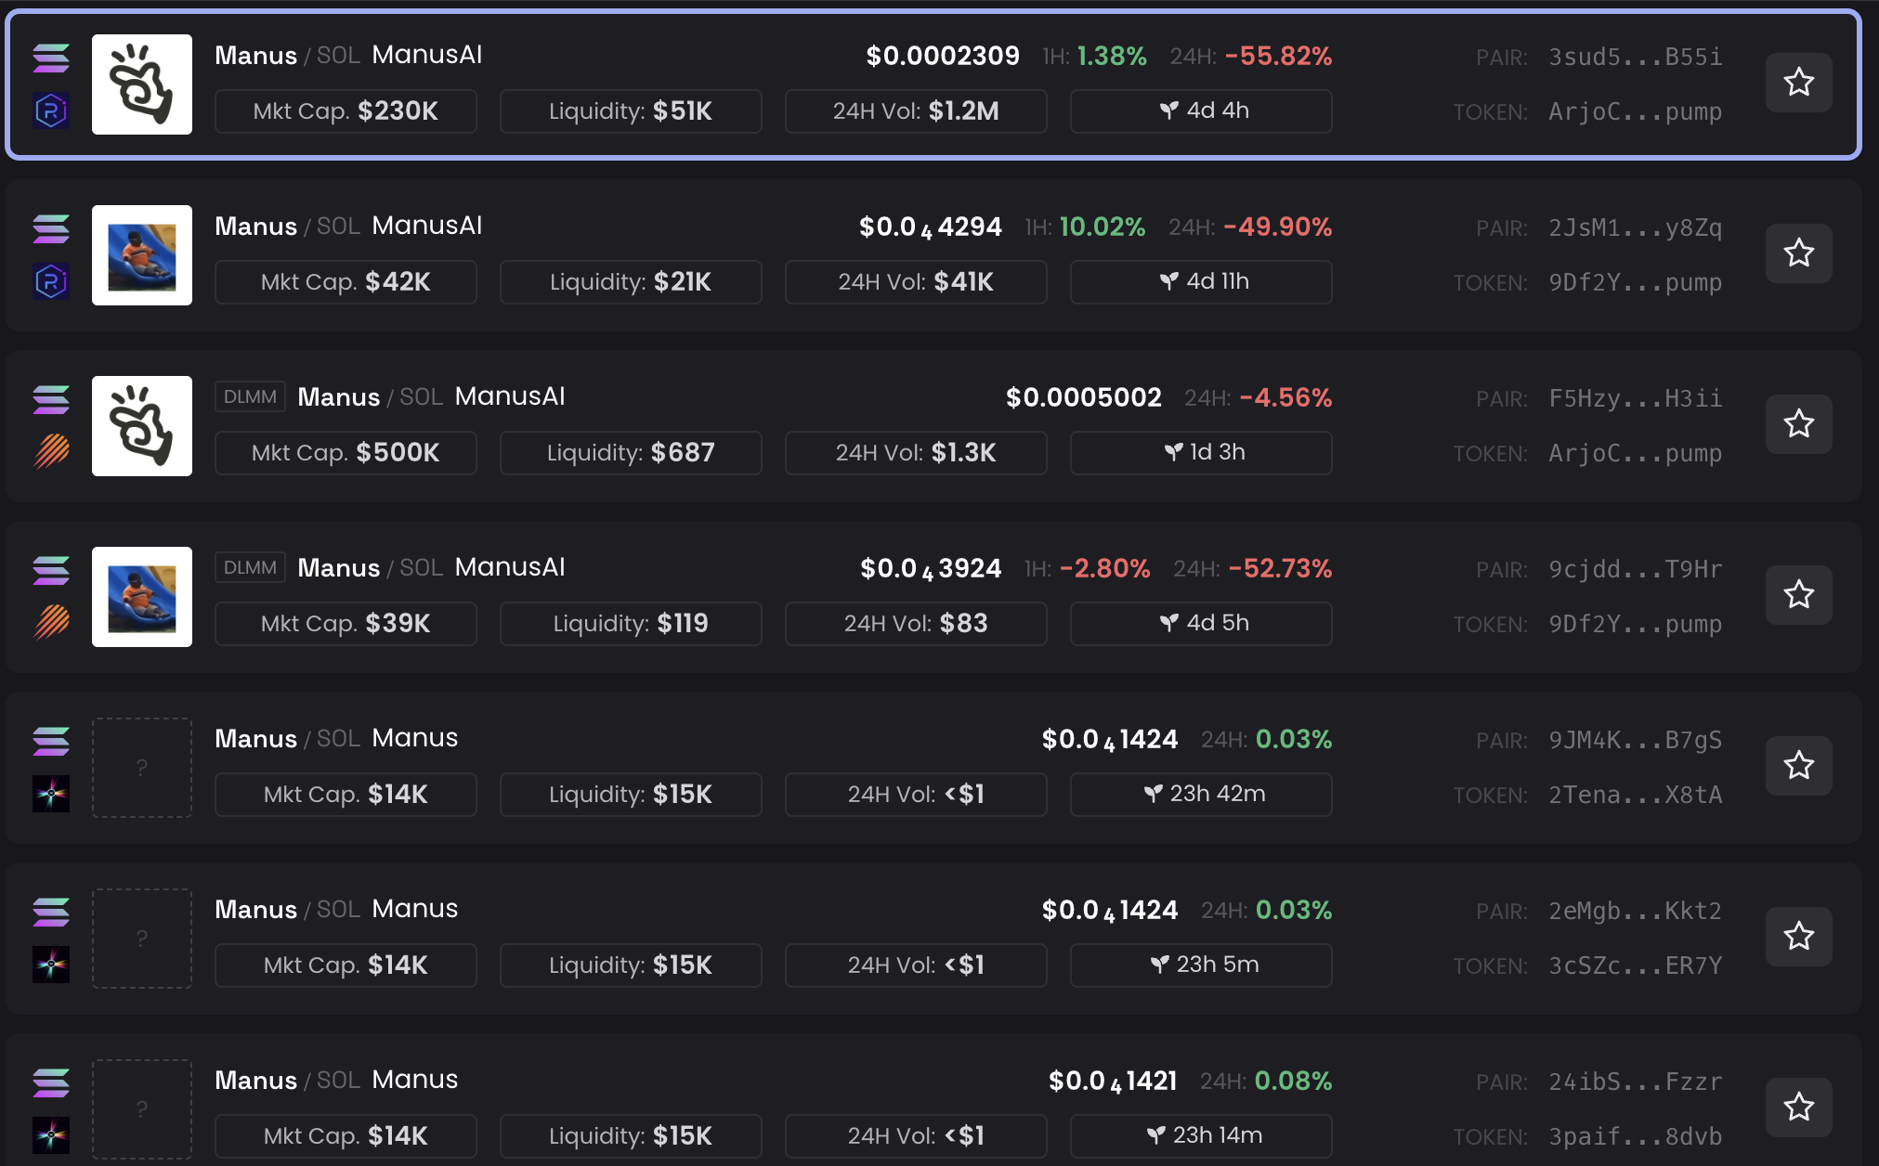Click Meteora icon on $39K market cap row

click(51, 623)
